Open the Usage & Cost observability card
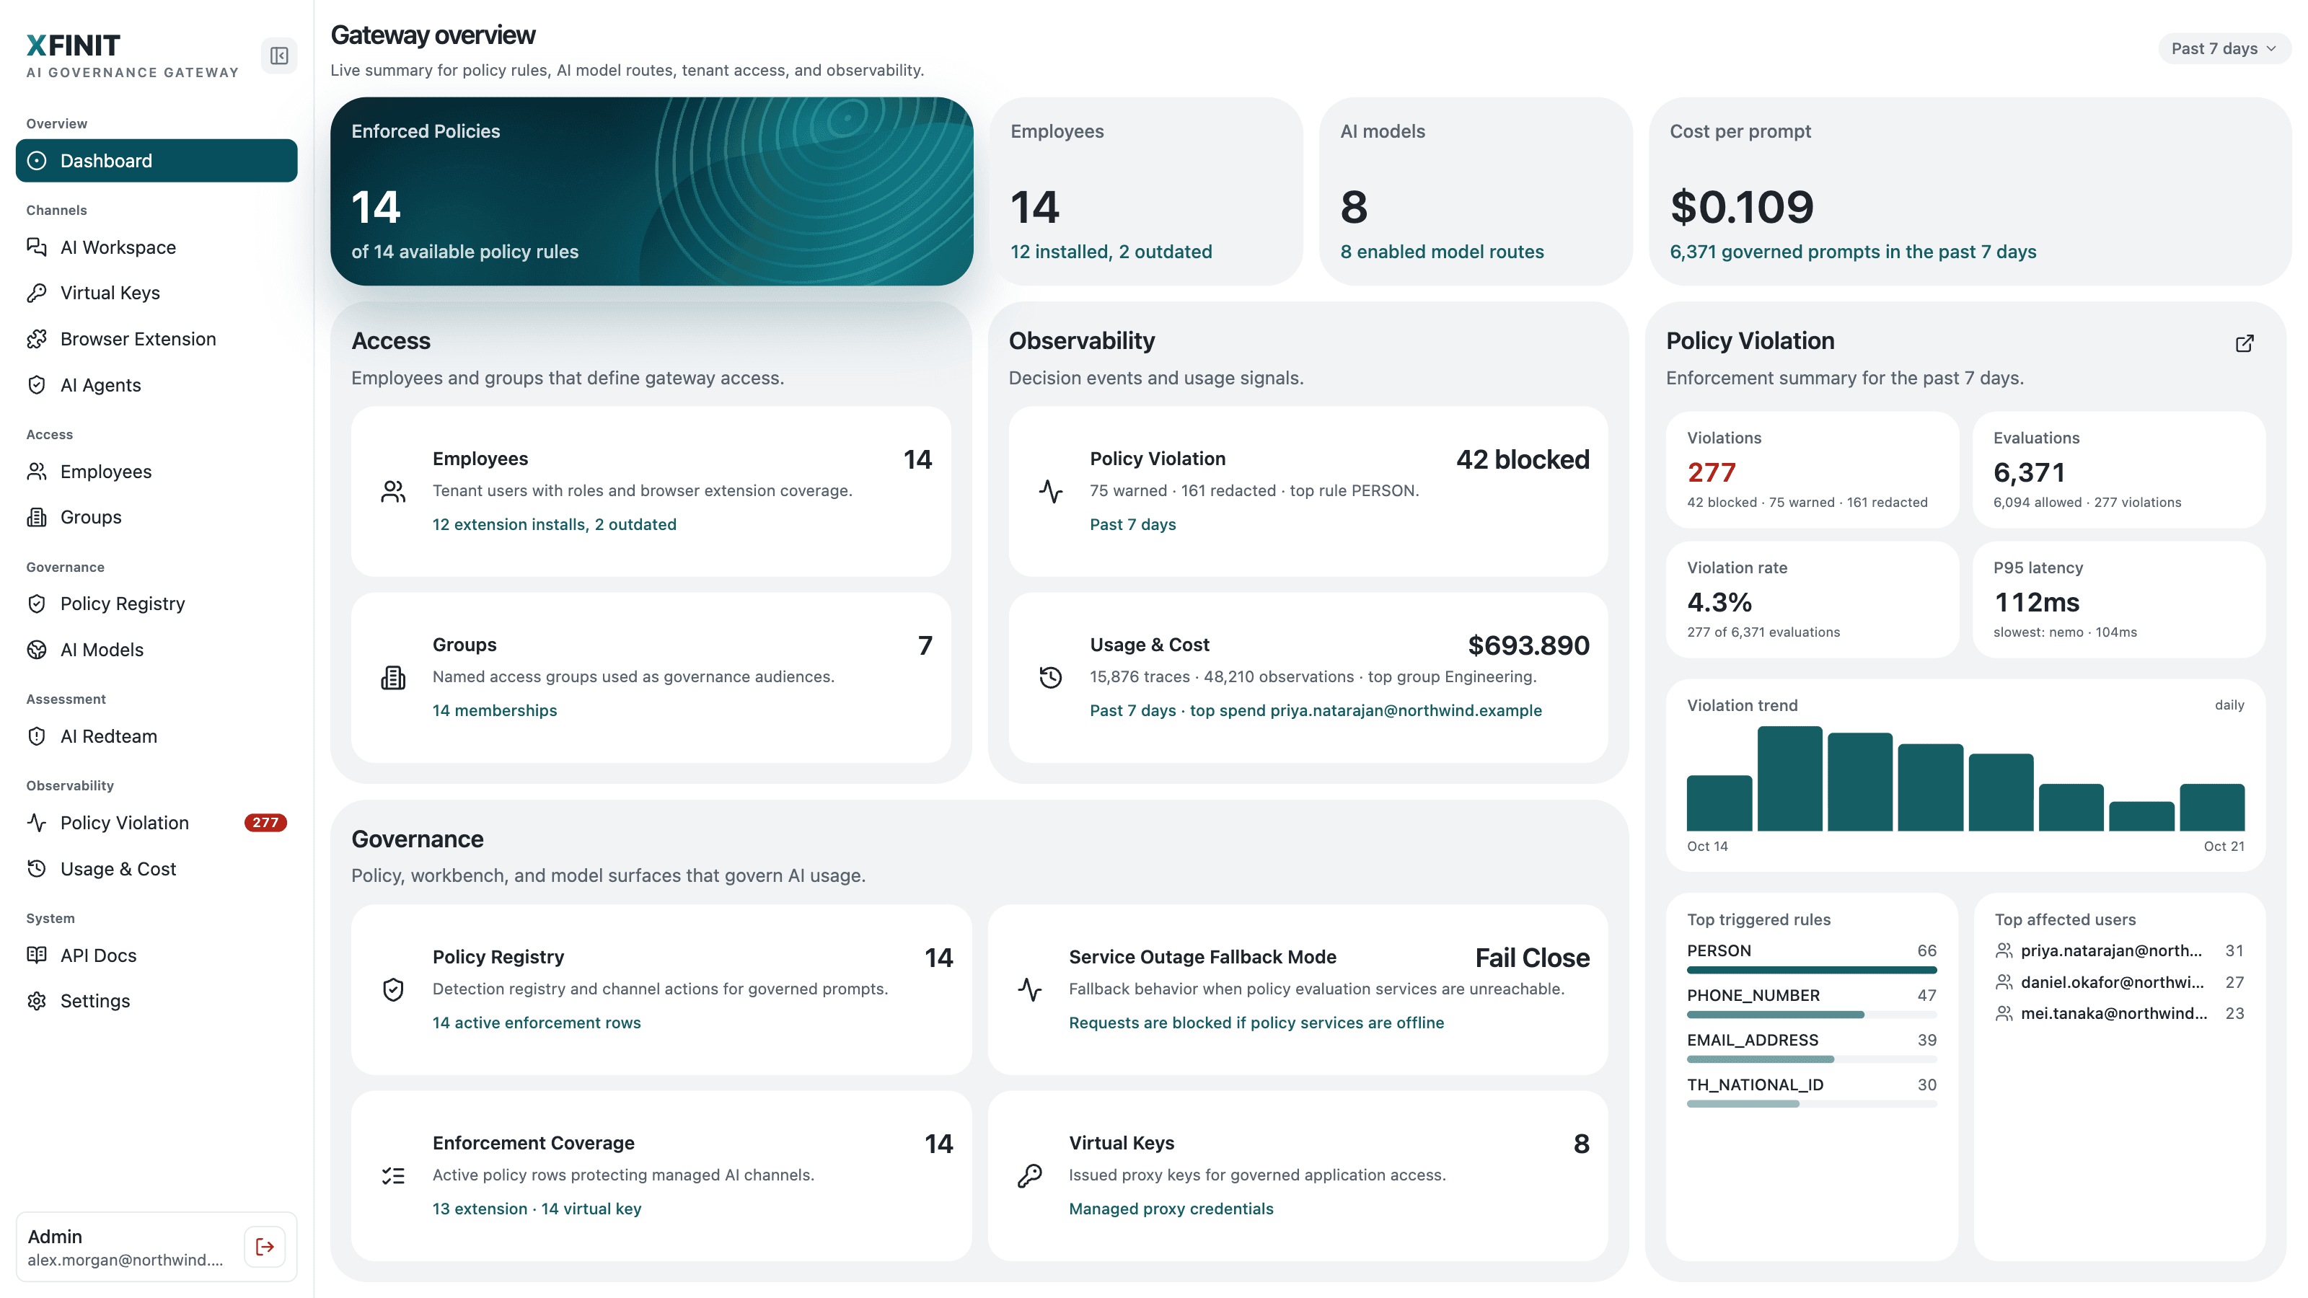Image resolution: width=2308 pixels, height=1298 pixels. pyautogui.click(x=1308, y=677)
